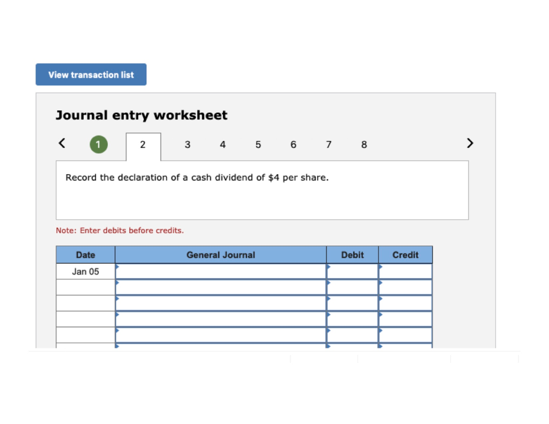The height and width of the screenshot is (424, 549).
Task: Expand the Debit cell dropdown in the first row
Action: coord(328,266)
